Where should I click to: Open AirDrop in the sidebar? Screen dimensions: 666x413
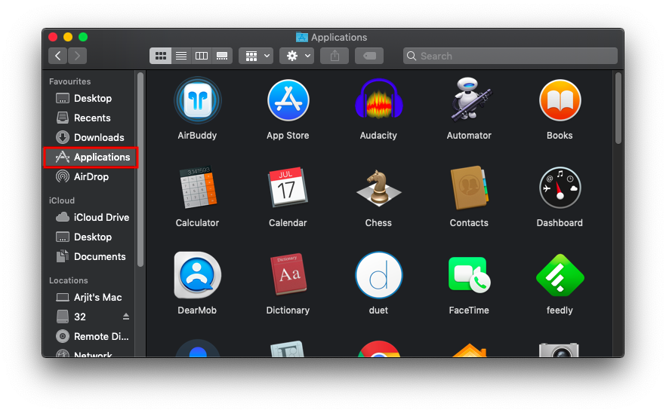(x=90, y=177)
